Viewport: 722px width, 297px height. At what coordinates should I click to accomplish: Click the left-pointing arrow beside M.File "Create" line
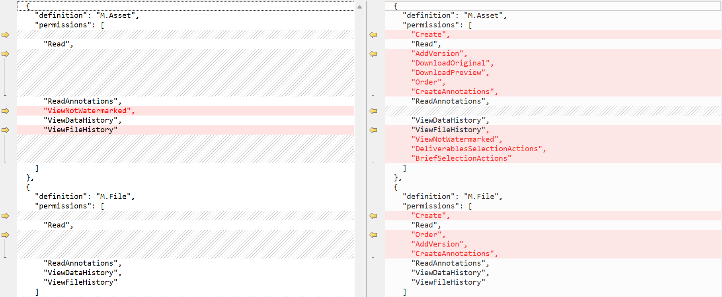point(373,216)
